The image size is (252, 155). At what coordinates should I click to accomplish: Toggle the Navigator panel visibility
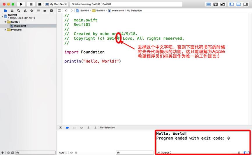tap(232, 4)
